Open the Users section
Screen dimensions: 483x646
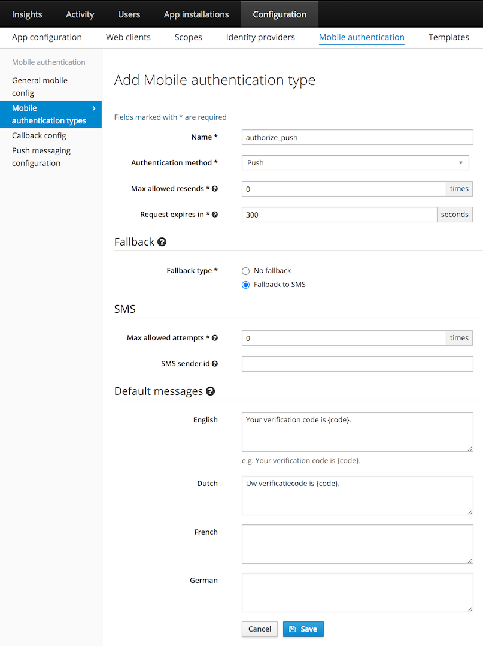129,14
